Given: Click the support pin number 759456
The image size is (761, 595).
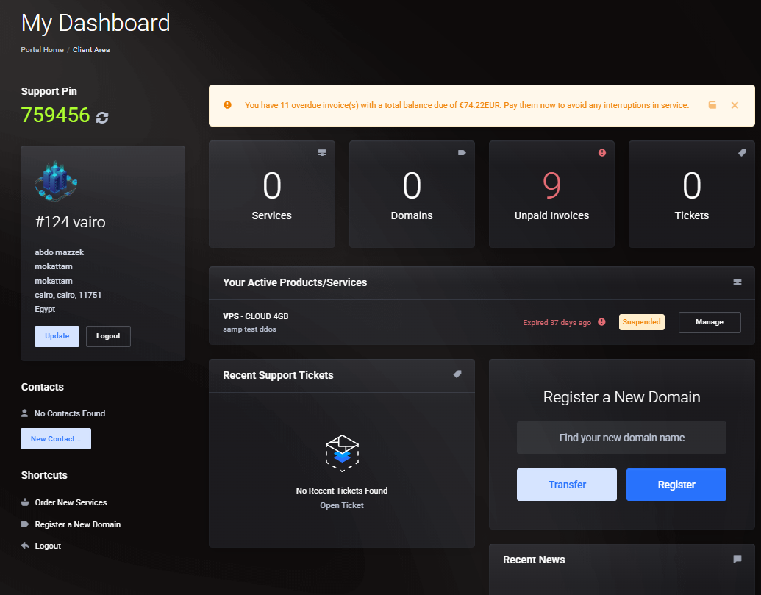Looking at the screenshot, I should pyautogui.click(x=56, y=115).
